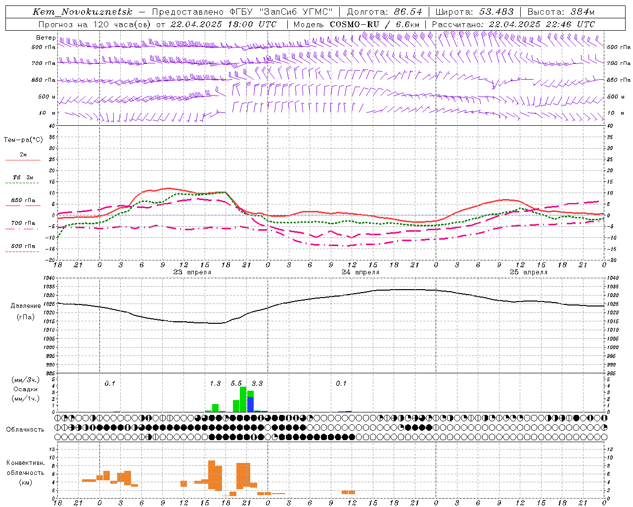
Task: Click the '(мм/3ч.)' precipitation unit label
Action: 26,380
